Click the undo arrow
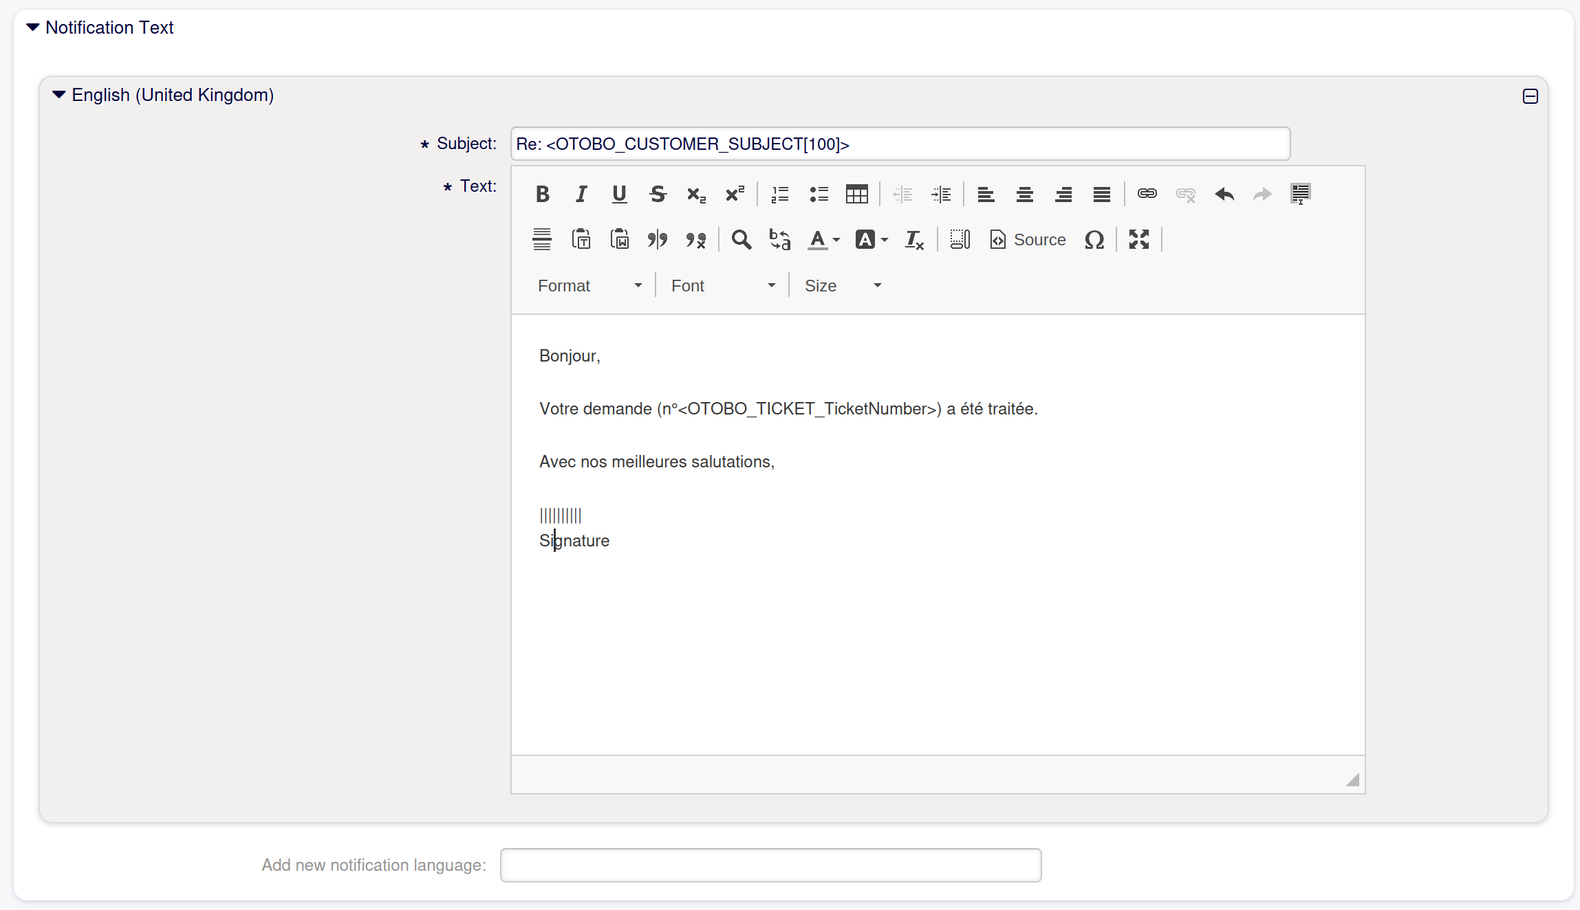This screenshot has height=910, width=1580. coord(1224,195)
